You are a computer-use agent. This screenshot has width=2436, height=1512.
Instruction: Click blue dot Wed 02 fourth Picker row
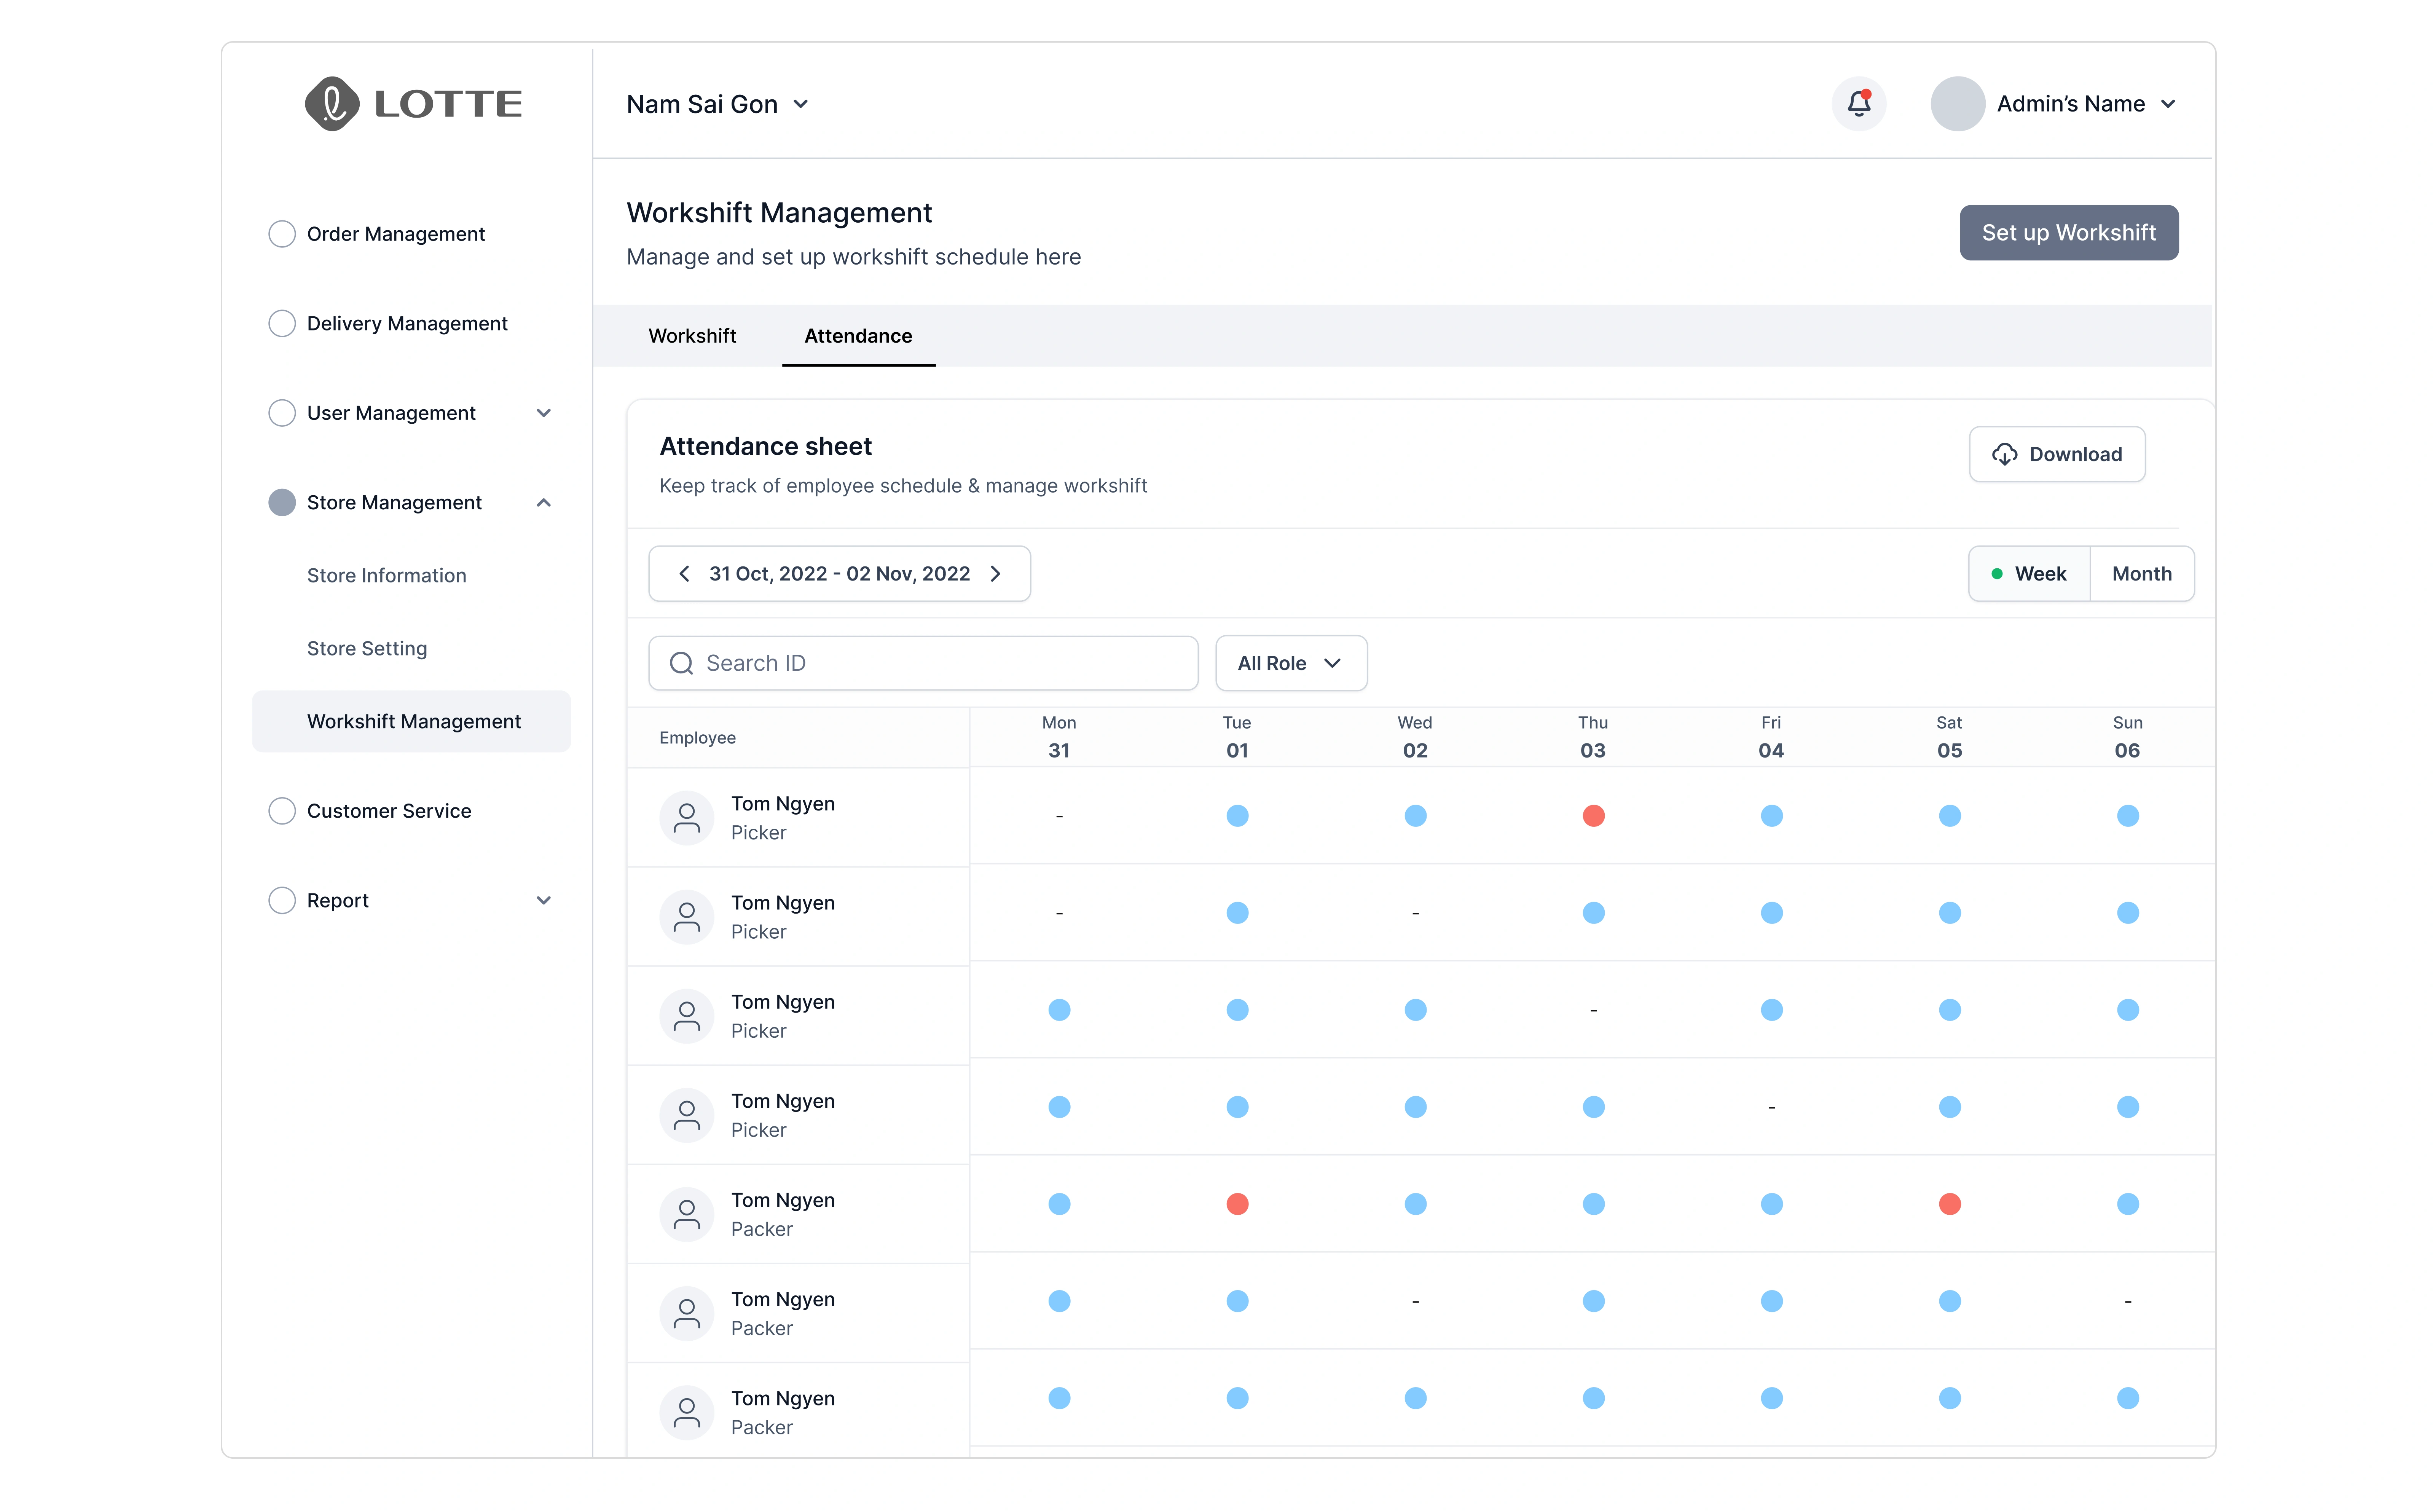(x=1416, y=1107)
